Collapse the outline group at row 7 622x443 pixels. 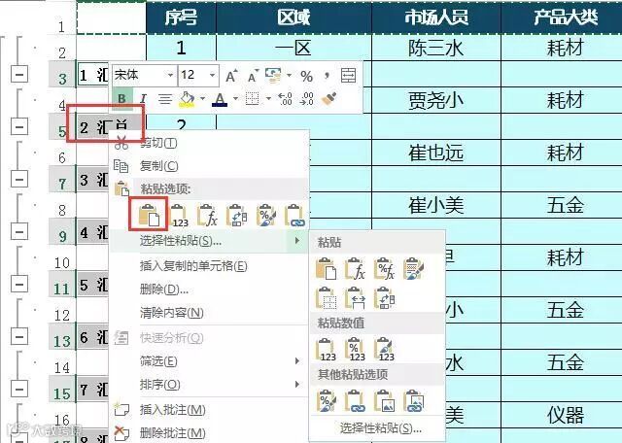pos(19,179)
